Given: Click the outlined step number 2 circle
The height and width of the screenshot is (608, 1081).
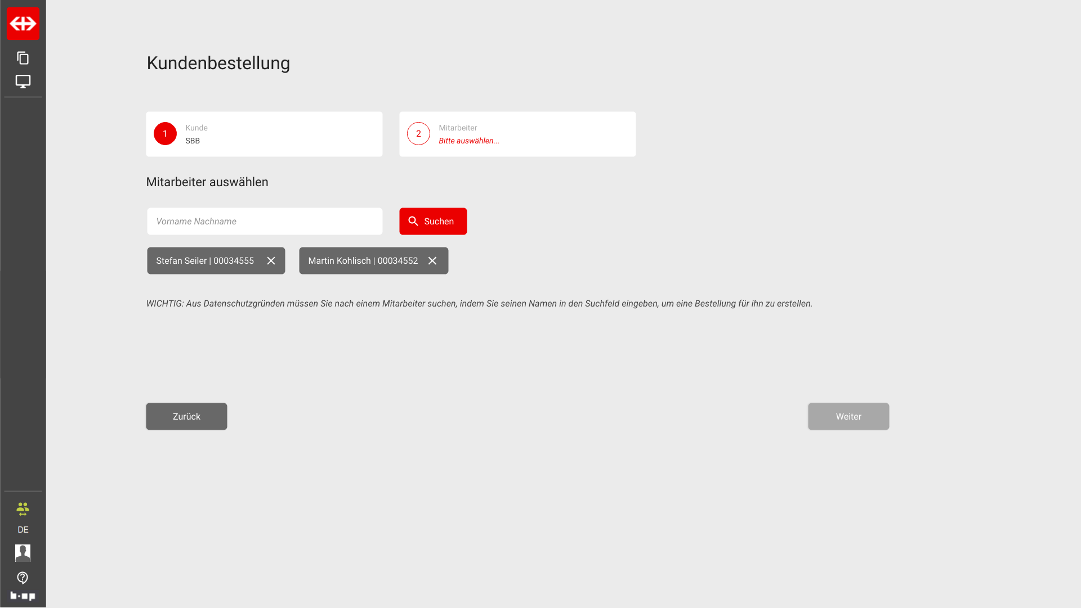Looking at the screenshot, I should click(418, 134).
